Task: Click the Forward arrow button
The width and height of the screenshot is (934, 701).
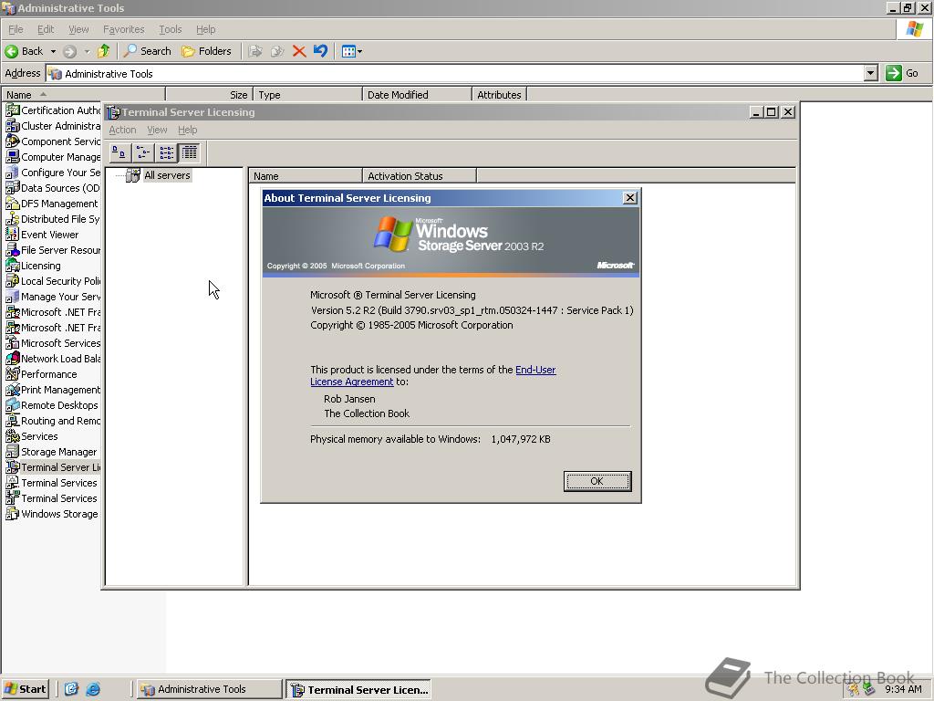Action: [69, 51]
